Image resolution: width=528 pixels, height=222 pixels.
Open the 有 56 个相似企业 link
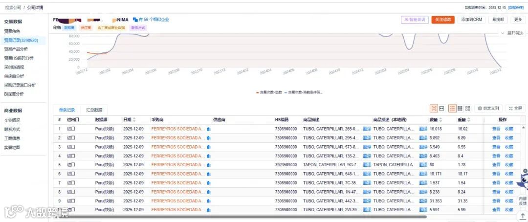(154, 20)
